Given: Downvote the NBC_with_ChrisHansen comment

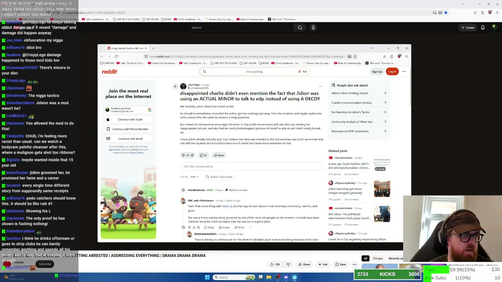Looking at the screenshot, I should click(x=198, y=227).
